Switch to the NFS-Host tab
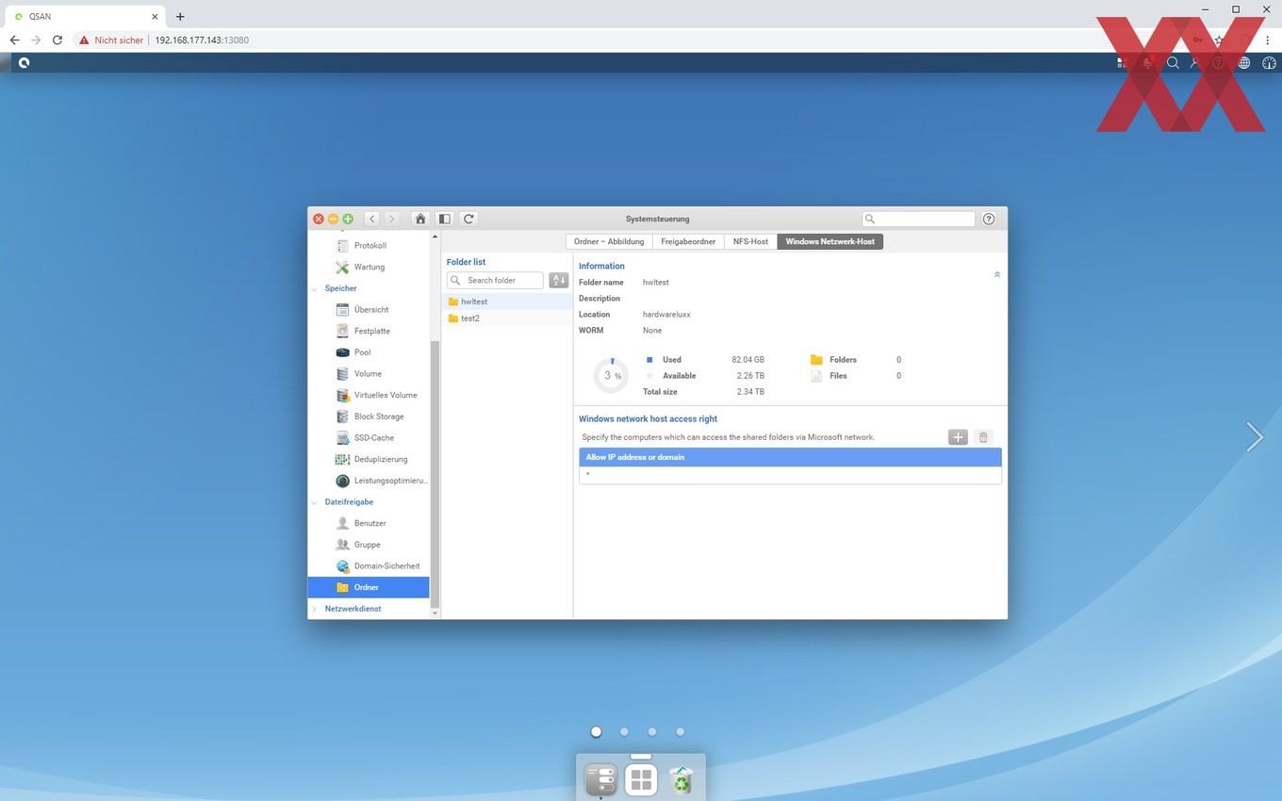 click(750, 241)
